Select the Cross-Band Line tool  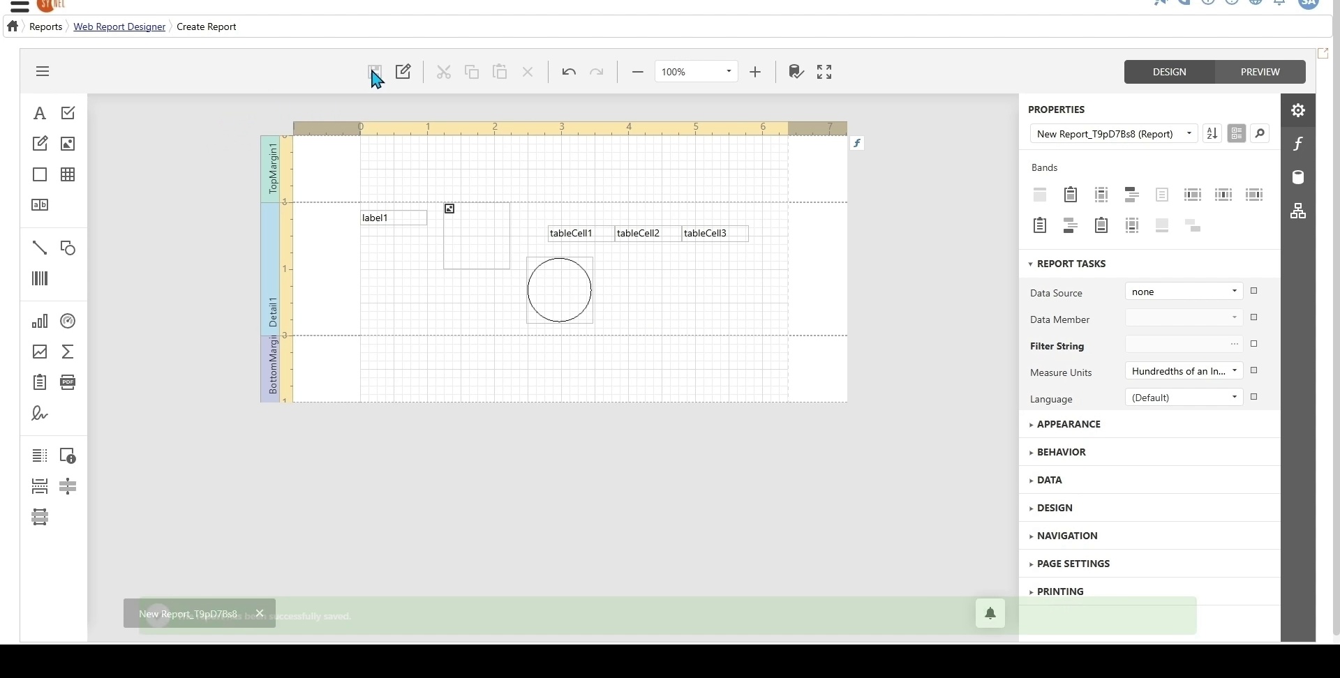click(68, 486)
